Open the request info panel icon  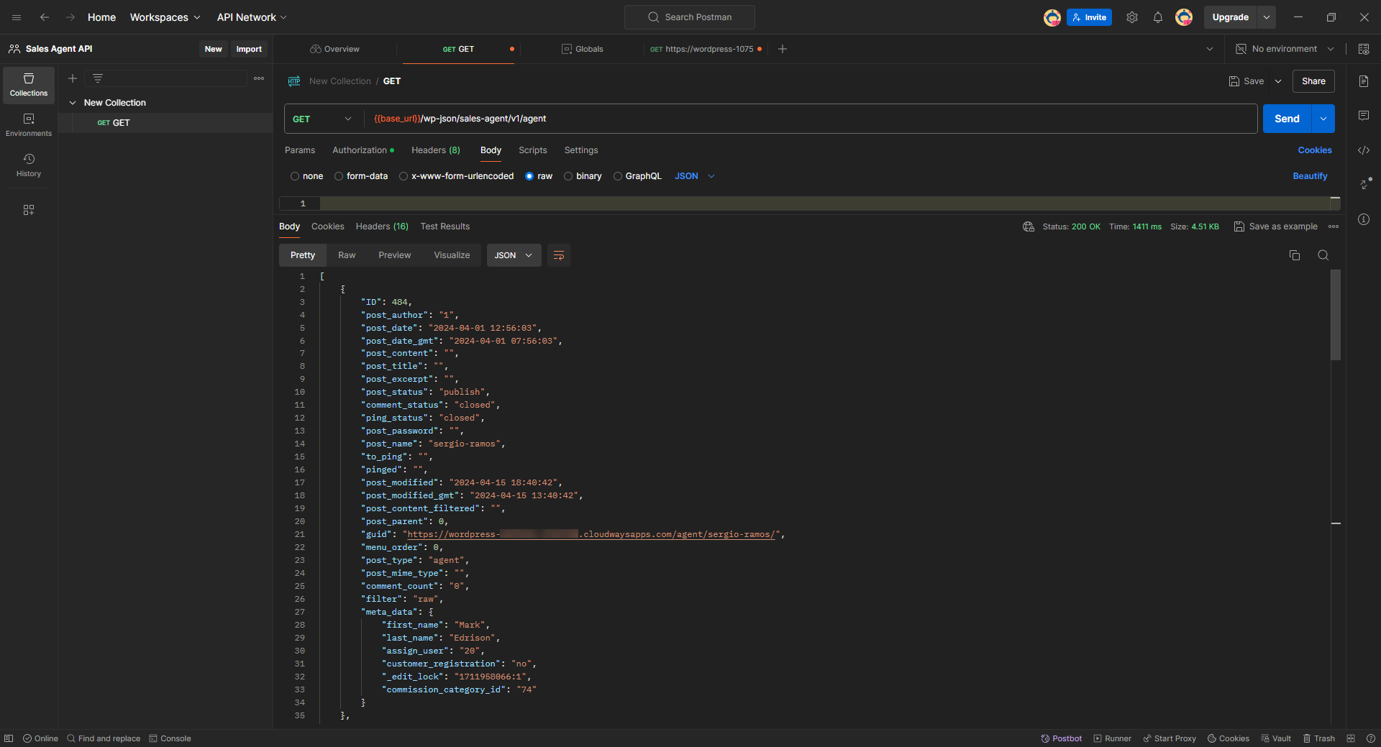coord(1364,219)
